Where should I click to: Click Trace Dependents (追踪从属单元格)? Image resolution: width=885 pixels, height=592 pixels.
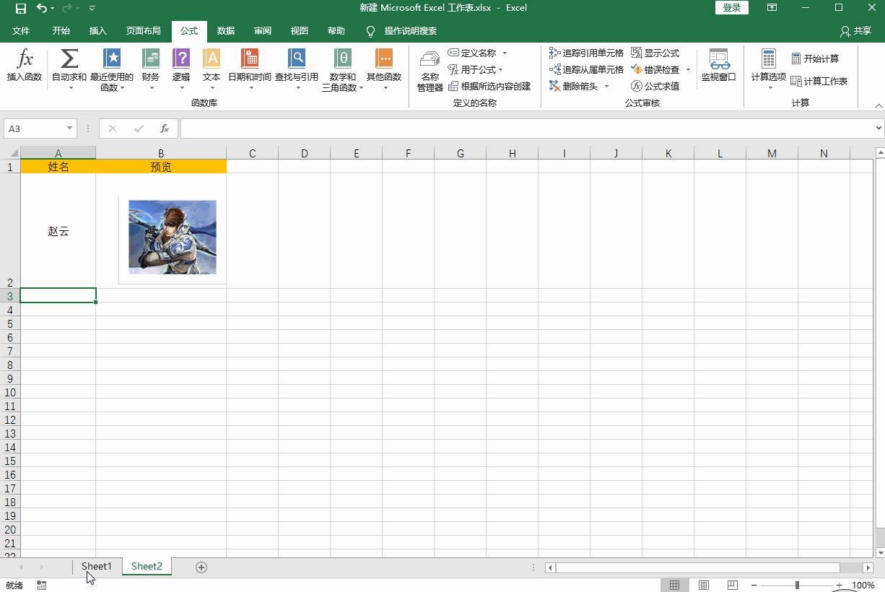pos(586,69)
